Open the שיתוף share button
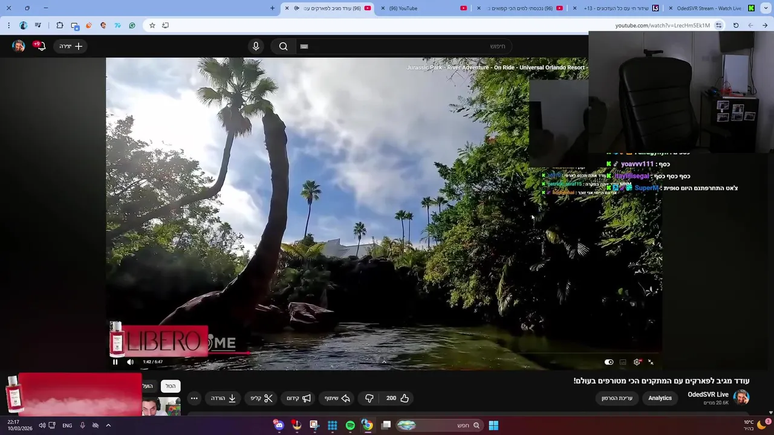This screenshot has width=774, height=435. click(x=337, y=398)
